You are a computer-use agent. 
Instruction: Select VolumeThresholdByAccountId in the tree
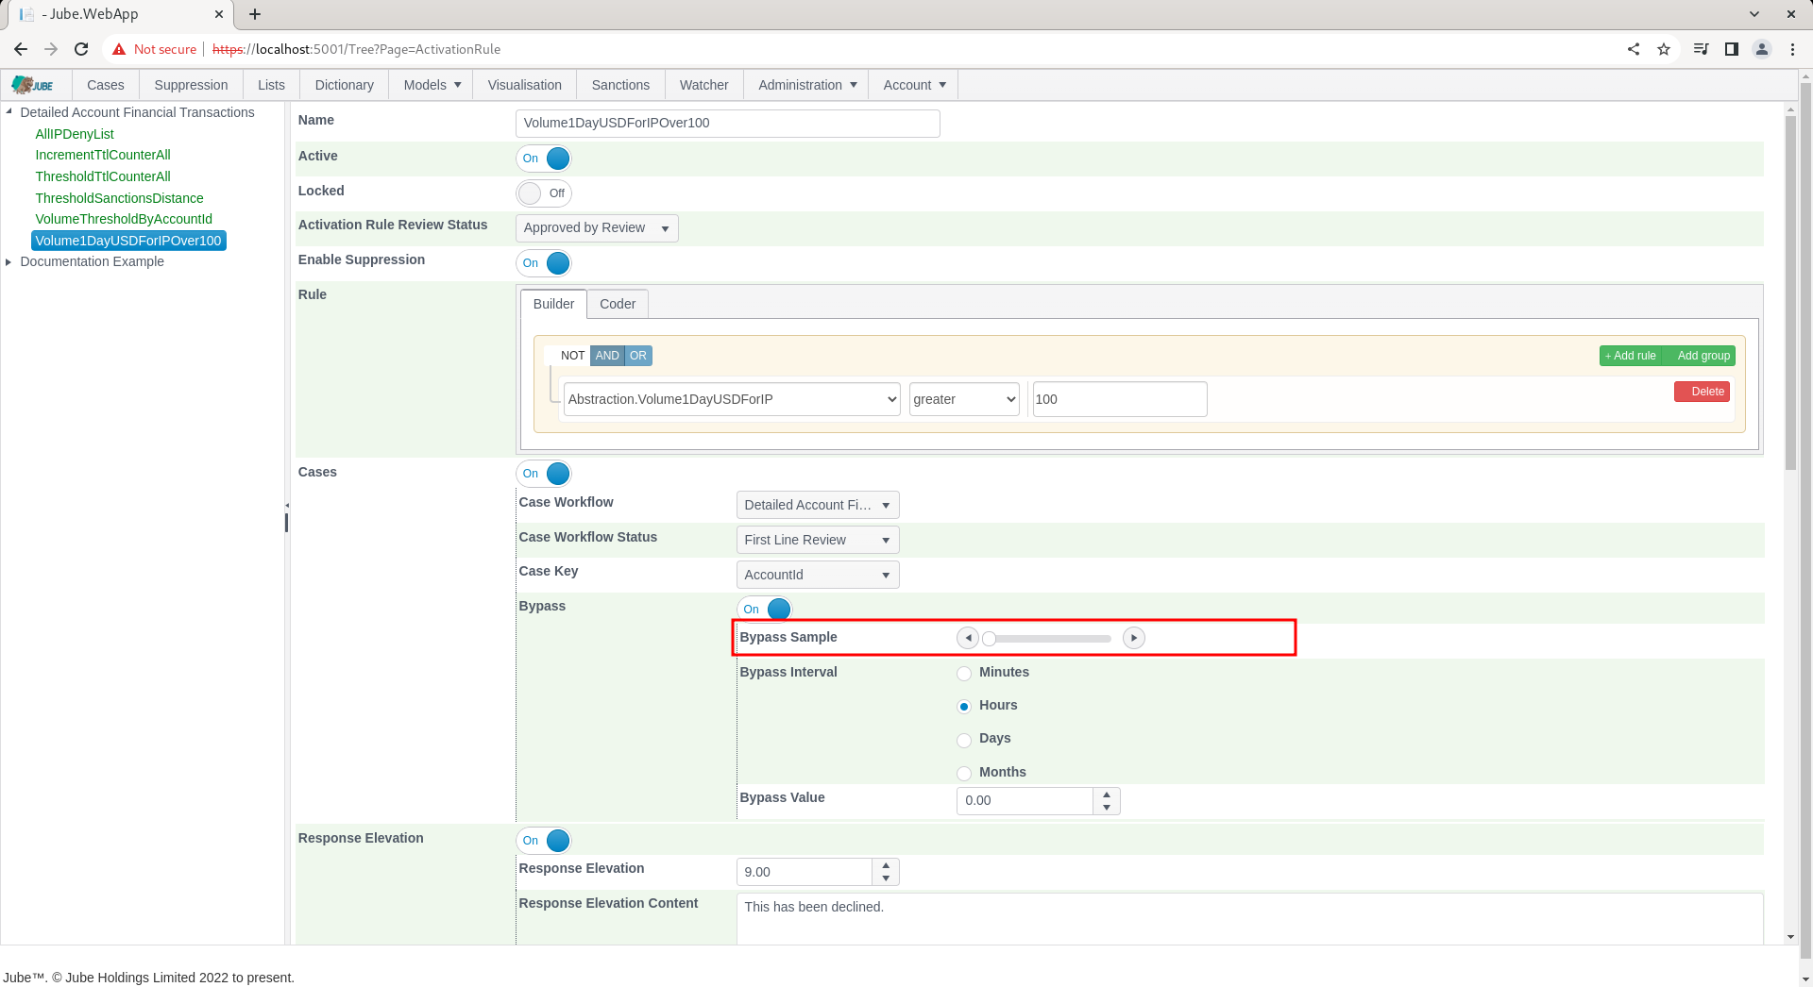[x=124, y=219]
